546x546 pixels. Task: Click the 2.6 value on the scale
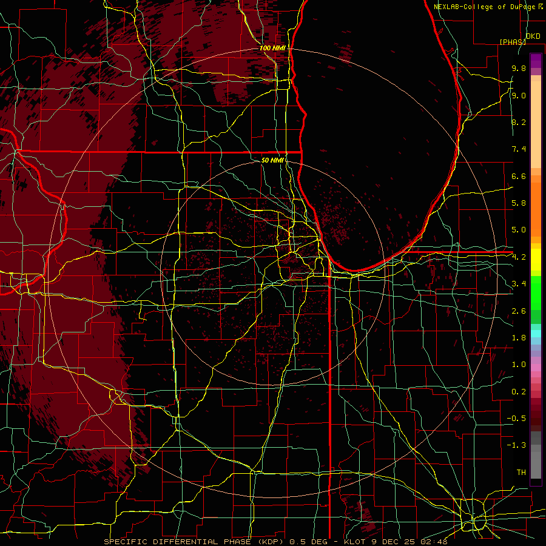click(519, 311)
